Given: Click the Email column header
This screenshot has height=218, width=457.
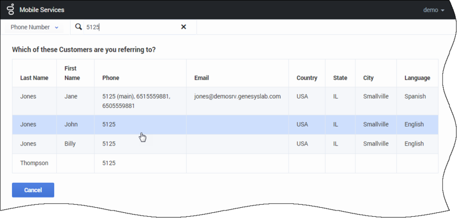Looking at the screenshot, I should 202,78.
